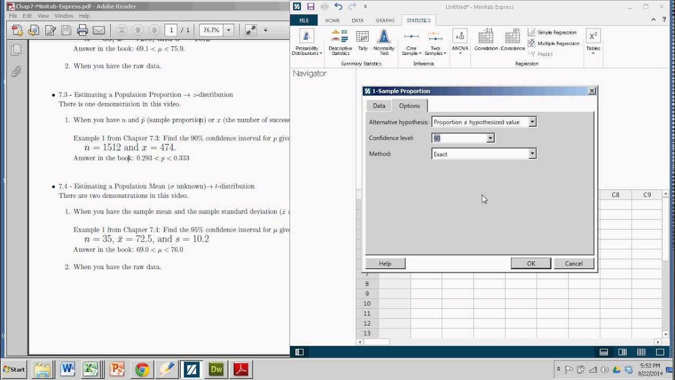Switch to split view layout in Minitab status bar
675x380 pixels.
pos(623,352)
